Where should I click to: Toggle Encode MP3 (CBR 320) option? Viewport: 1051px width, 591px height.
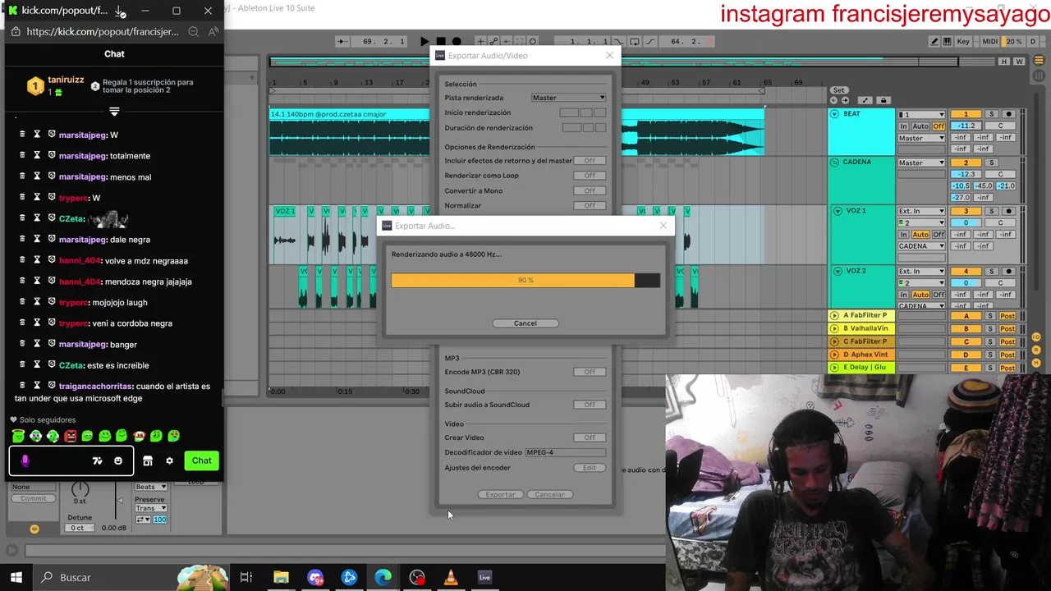(590, 372)
